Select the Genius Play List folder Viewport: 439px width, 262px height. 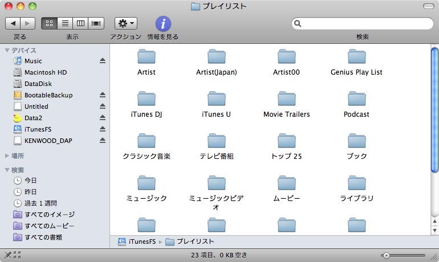[x=356, y=57]
